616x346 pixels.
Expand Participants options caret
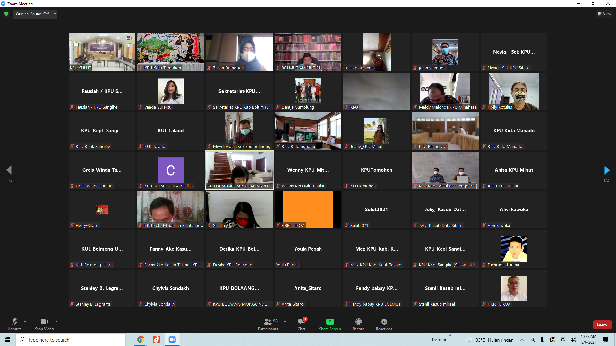(x=285, y=322)
